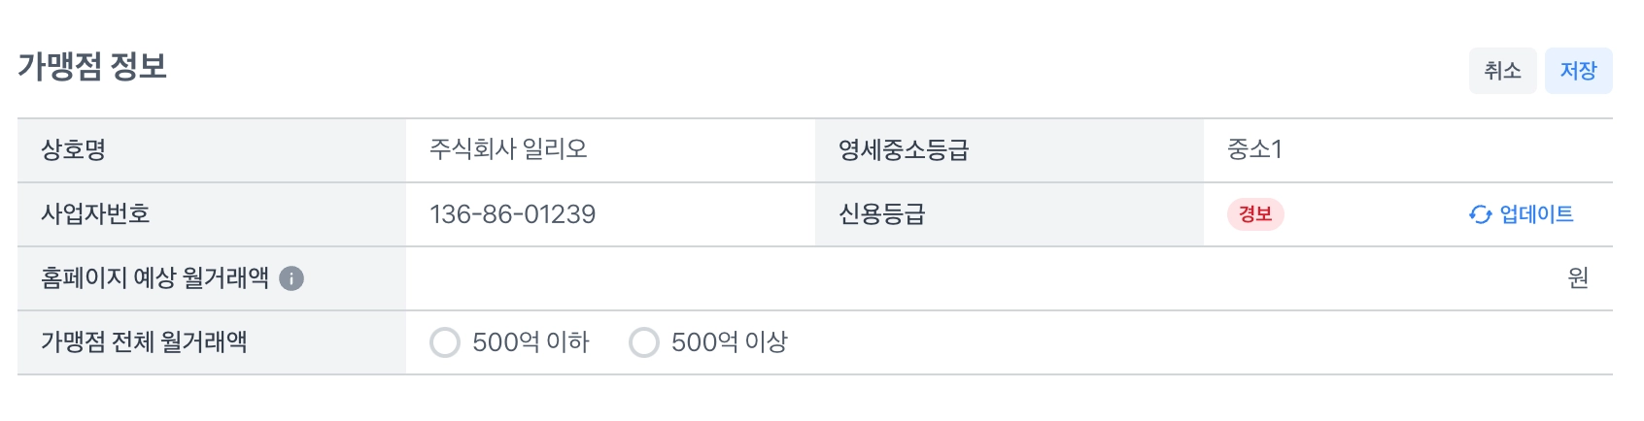Click the business number 136-86-01239

click(x=512, y=214)
